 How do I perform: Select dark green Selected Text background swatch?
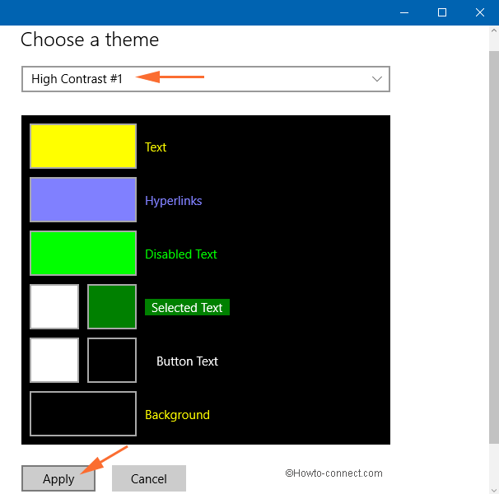click(112, 306)
